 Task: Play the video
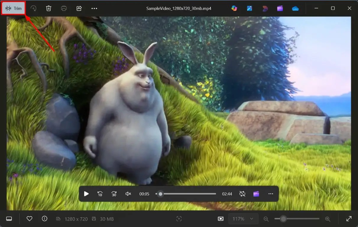click(x=86, y=194)
